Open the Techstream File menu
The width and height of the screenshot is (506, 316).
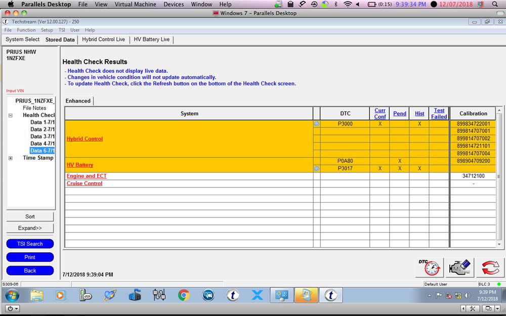click(x=8, y=30)
